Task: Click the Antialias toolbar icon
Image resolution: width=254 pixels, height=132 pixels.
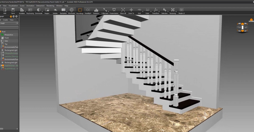Action: [22, 10]
